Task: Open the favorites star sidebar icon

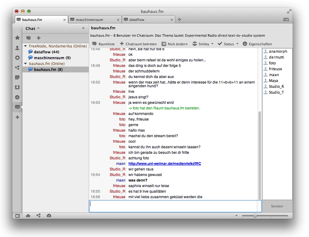Action: click(17, 38)
